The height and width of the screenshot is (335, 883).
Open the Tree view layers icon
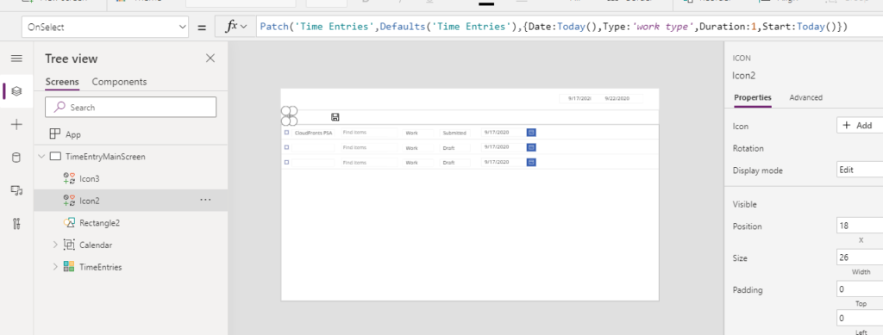pyautogui.click(x=16, y=90)
